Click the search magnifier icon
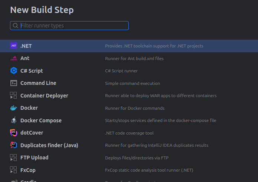The width and height of the screenshot is (258, 182). (x=16, y=26)
